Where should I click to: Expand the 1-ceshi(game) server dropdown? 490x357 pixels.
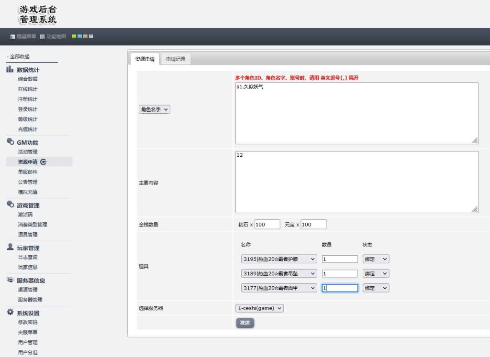tap(260, 308)
